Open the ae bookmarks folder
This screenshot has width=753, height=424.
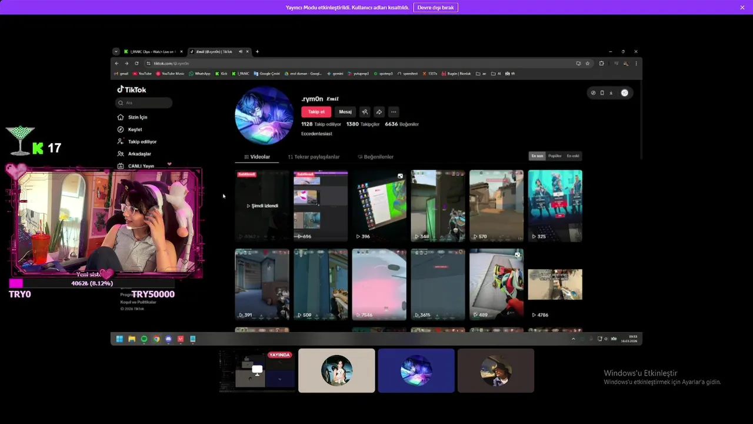[481, 74]
